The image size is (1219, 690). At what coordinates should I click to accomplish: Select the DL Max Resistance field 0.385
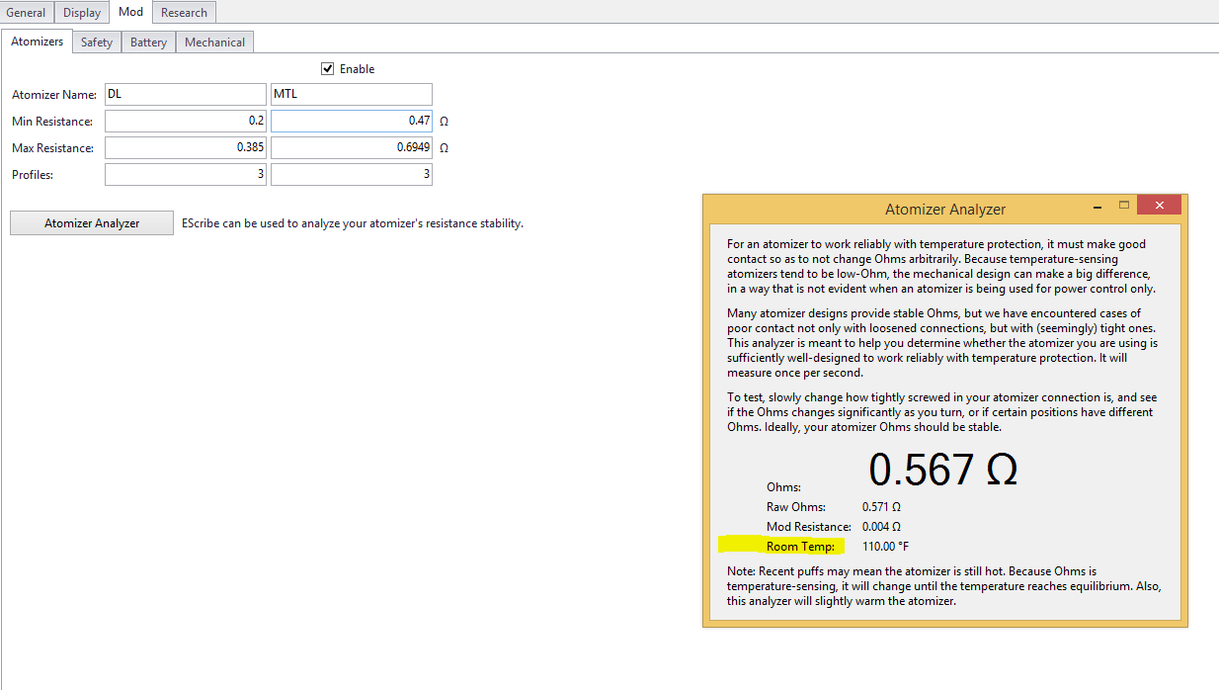186,147
